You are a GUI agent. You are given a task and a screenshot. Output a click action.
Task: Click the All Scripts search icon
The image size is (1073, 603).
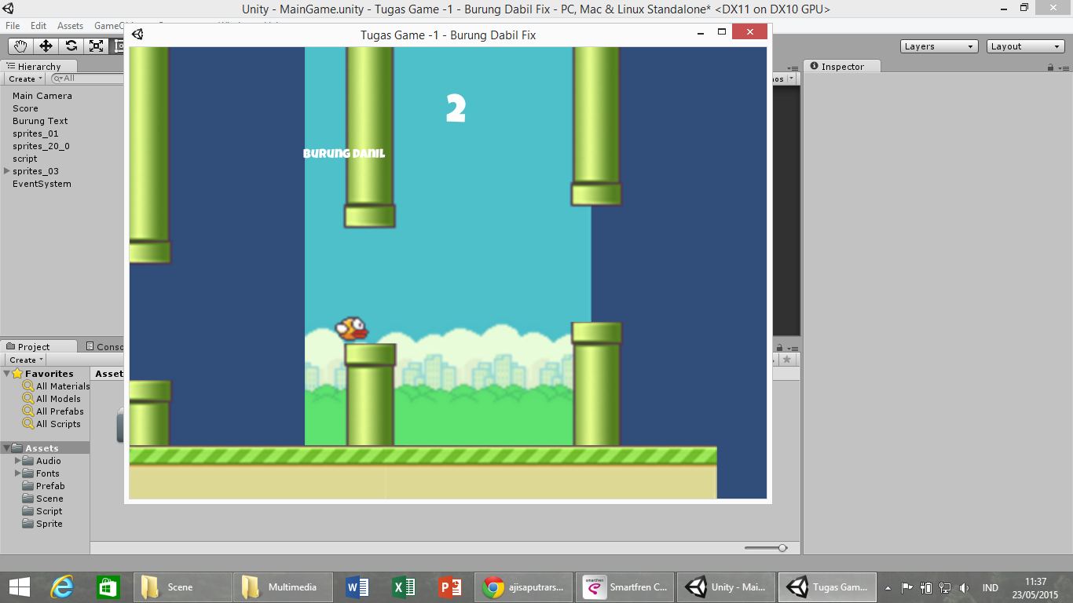click(28, 424)
